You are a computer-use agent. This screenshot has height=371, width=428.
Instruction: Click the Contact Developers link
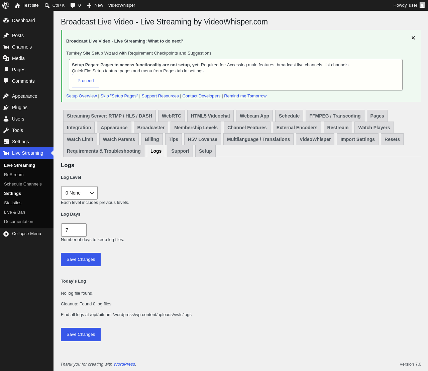tap(201, 96)
